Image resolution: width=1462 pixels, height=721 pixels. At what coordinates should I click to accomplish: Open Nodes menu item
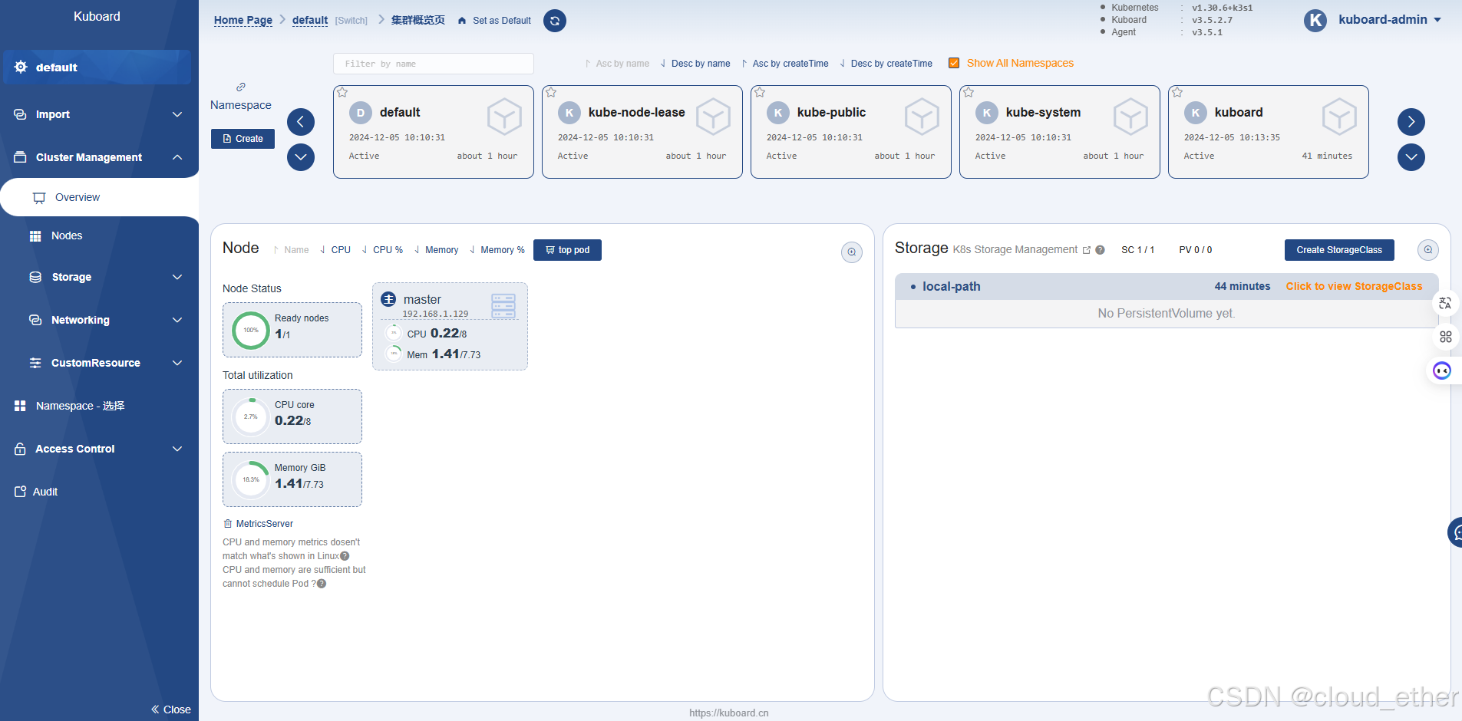pos(99,235)
